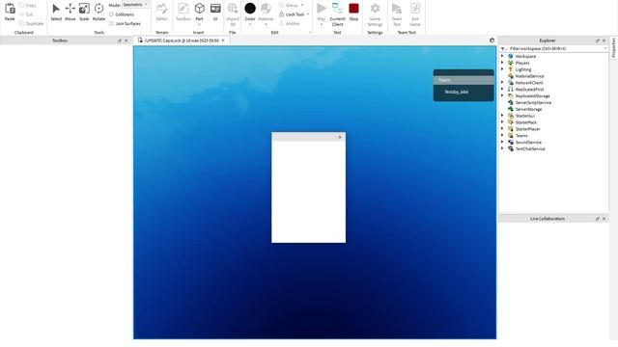Toggle Current: Client view

pos(337,14)
